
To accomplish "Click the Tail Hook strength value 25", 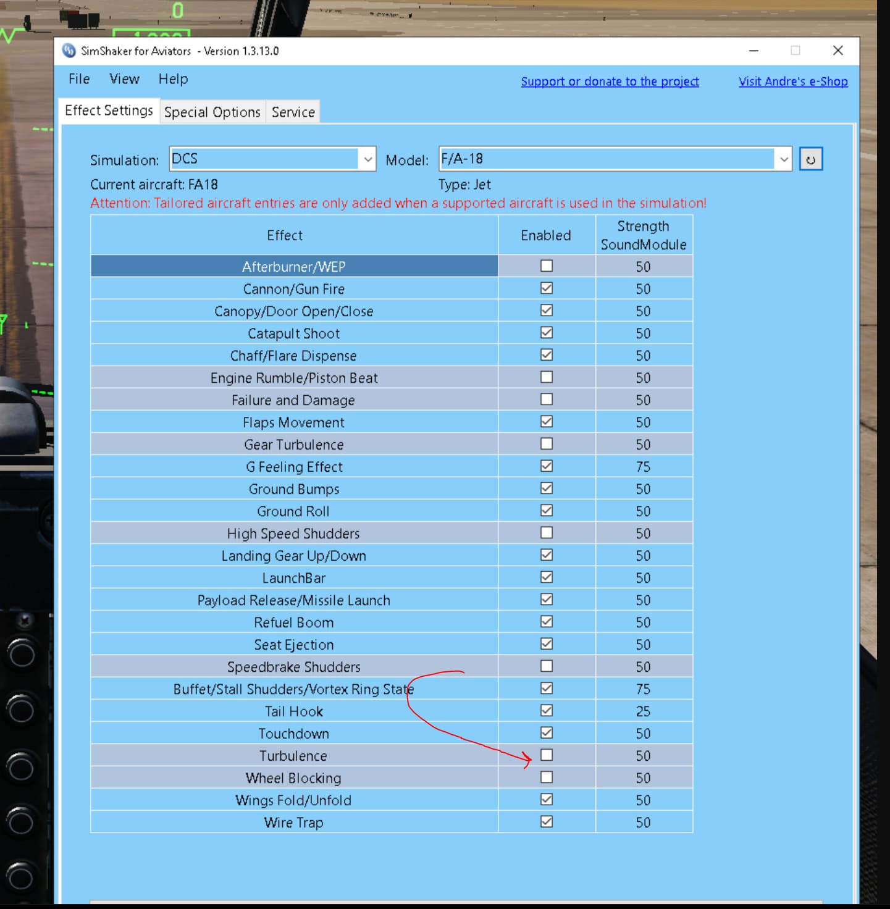I will [x=643, y=711].
